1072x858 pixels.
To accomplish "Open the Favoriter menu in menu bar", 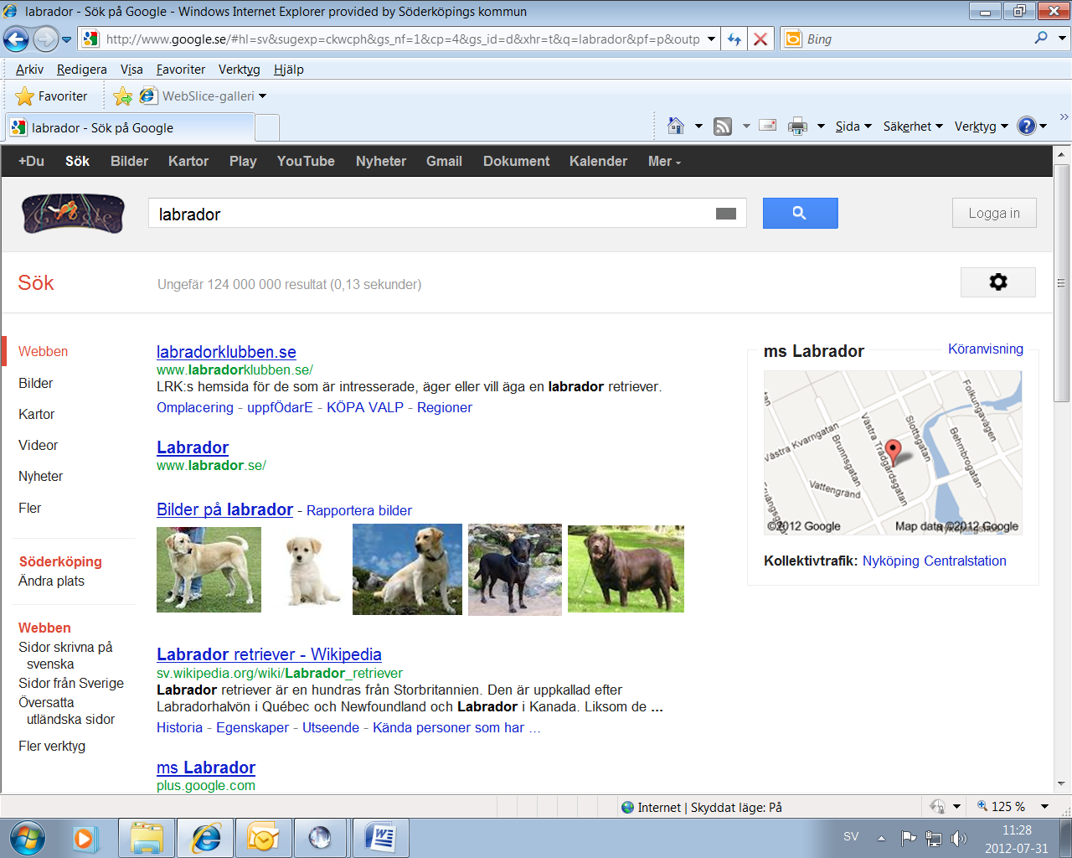I will pyautogui.click(x=181, y=70).
